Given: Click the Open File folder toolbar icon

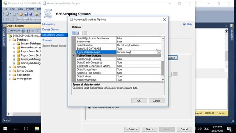Looking at the screenshot, I should tap(21, 14).
